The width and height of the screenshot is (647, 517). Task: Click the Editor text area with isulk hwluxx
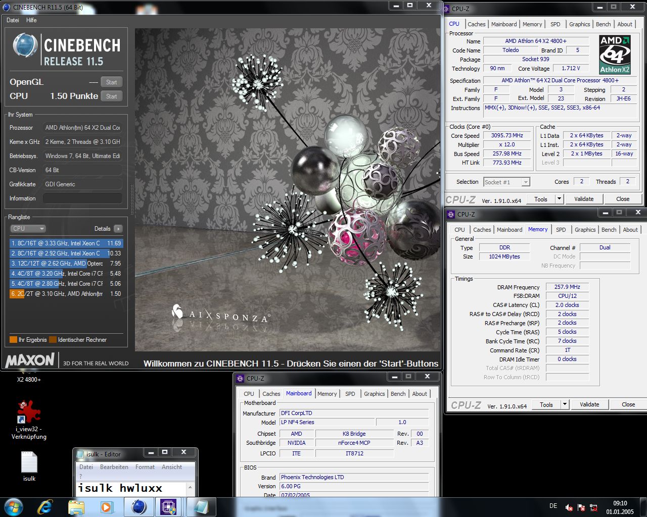tap(132, 488)
